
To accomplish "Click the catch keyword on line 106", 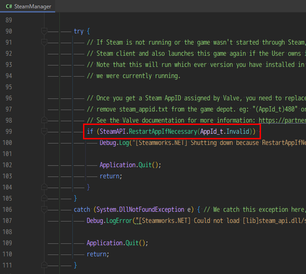I will point(82,209).
